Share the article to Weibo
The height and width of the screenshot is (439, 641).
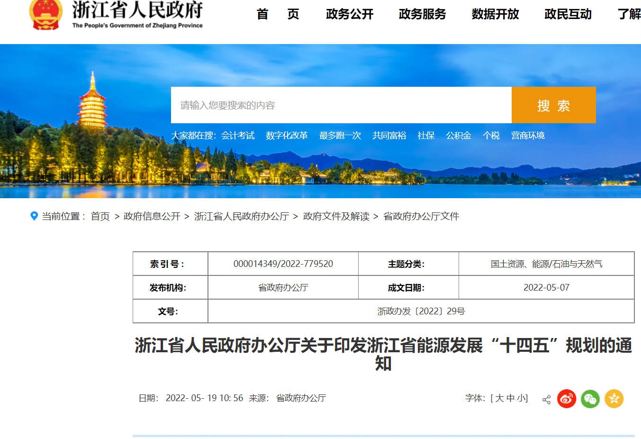(x=568, y=399)
